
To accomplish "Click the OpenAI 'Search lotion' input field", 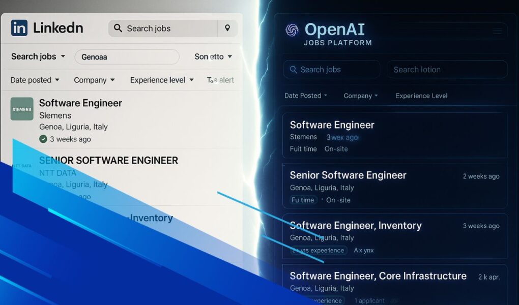I will [x=447, y=70].
